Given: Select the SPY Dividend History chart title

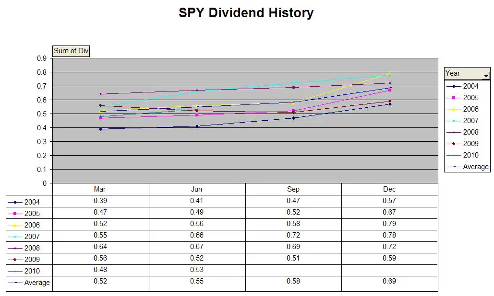Looking at the screenshot, I should (246, 13).
